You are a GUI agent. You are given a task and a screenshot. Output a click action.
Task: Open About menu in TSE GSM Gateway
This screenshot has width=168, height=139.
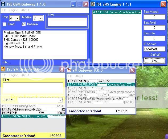click(x=25, y=10)
